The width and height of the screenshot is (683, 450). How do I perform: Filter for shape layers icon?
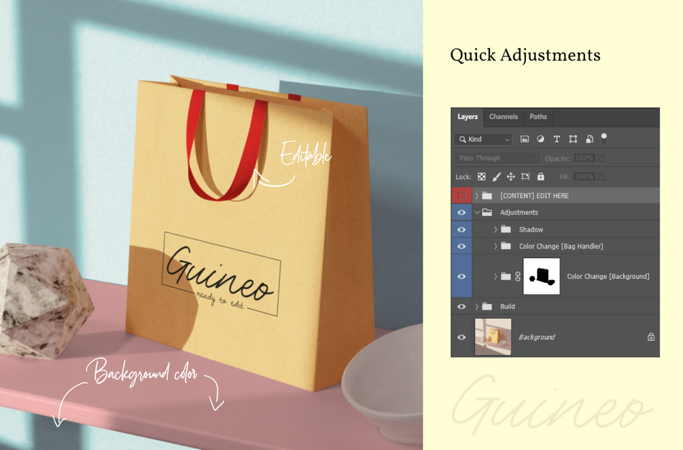click(x=573, y=139)
